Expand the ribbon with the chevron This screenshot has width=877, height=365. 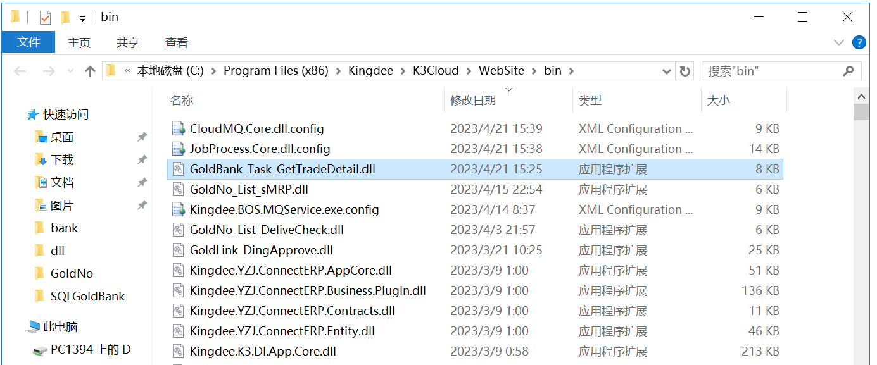(x=839, y=42)
